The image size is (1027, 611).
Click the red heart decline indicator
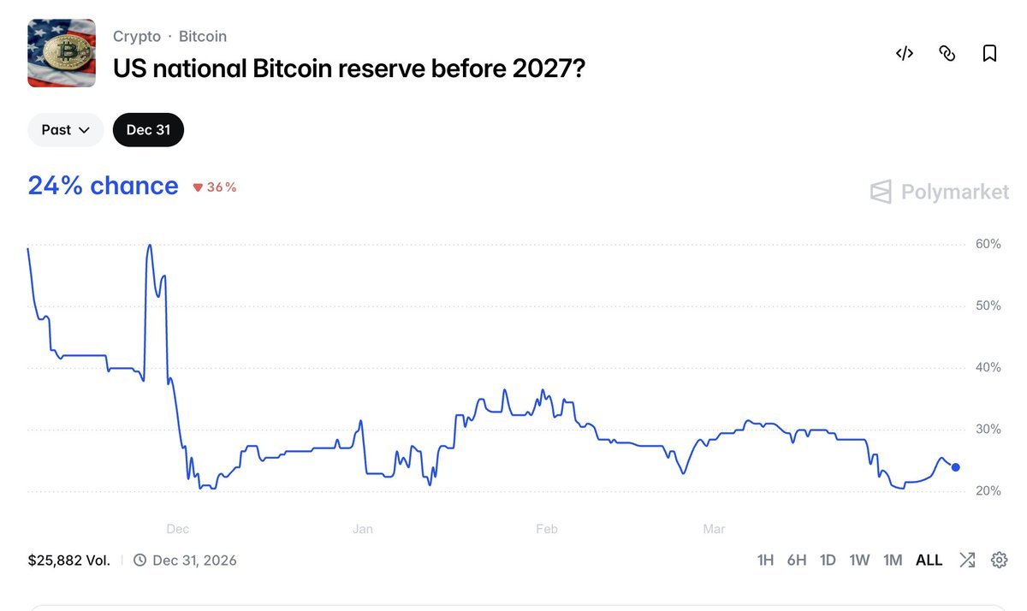(x=214, y=185)
